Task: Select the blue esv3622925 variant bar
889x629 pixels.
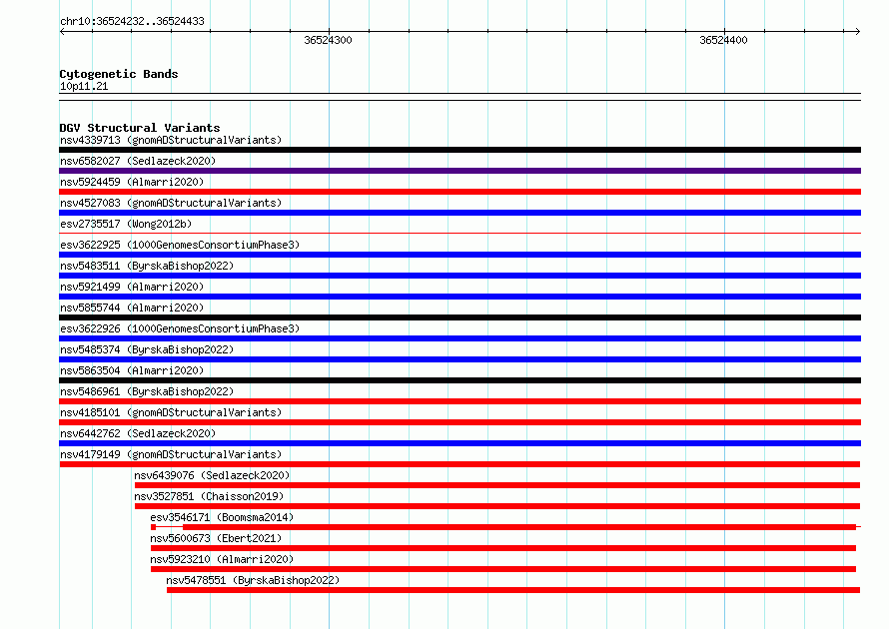Action: coord(459,255)
